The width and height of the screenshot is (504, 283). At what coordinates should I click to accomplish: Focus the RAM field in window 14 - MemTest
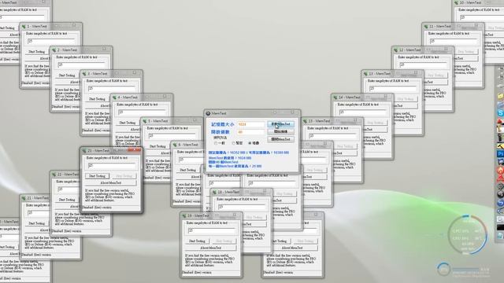point(363,112)
